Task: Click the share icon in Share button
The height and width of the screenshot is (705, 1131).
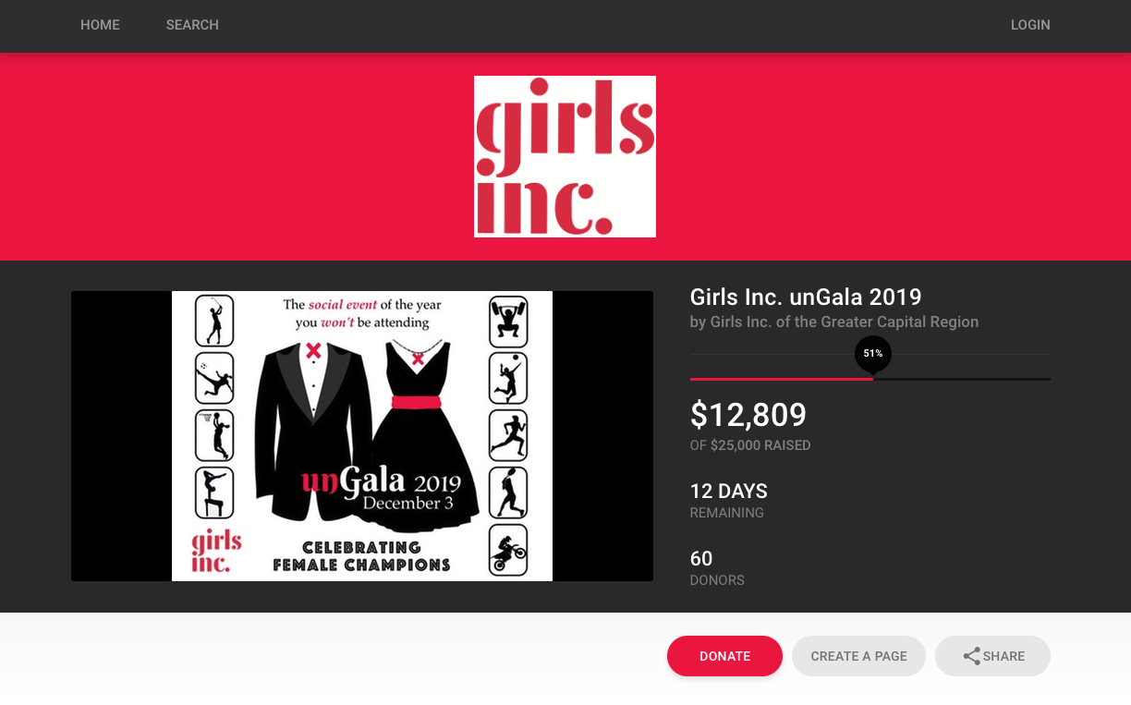Action: 971,656
